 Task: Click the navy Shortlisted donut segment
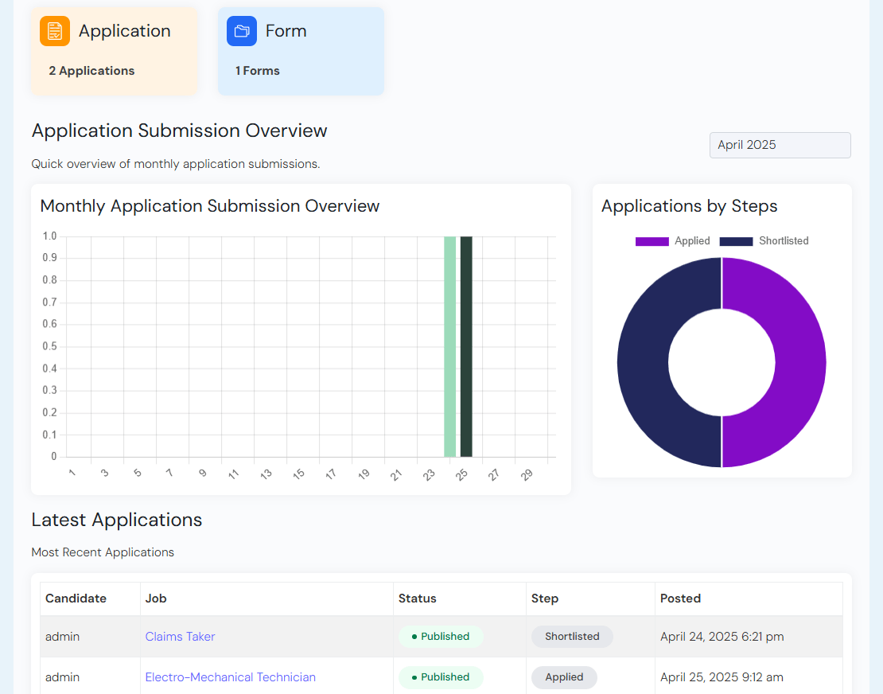(643, 362)
